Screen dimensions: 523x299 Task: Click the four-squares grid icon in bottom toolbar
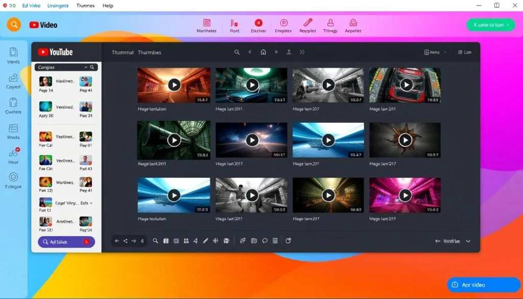click(186, 241)
